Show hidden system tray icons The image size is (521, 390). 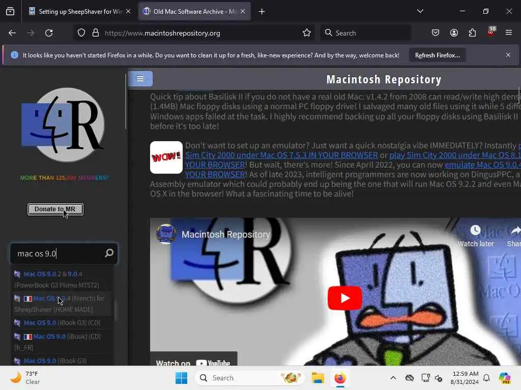393,378
